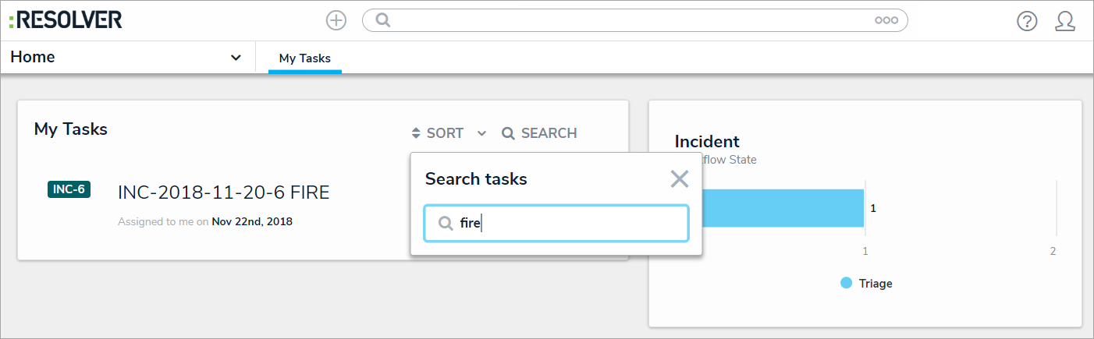Expand the Home navigation dropdown
1094x339 pixels.
click(x=236, y=58)
